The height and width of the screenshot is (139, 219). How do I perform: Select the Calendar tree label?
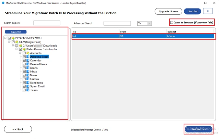pyautogui.click(x=36, y=60)
